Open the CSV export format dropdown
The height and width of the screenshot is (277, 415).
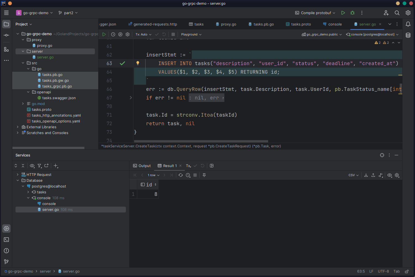[x=353, y=175]
